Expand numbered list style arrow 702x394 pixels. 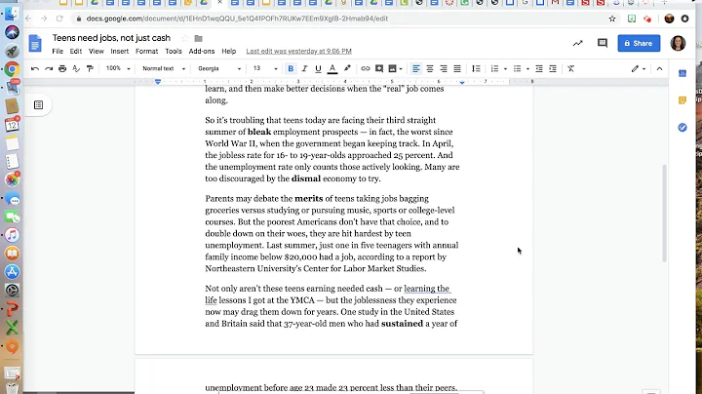click(x=505, y=69)
